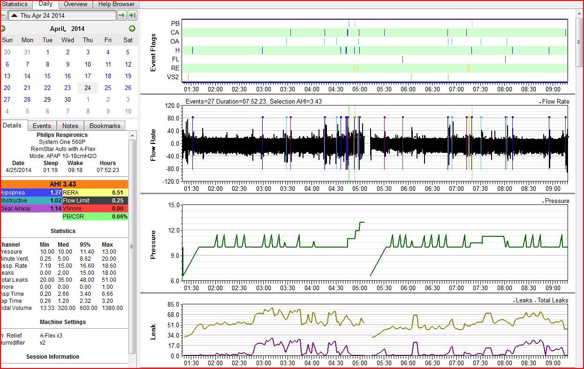
Task: Click the Total Leaks legend label above Leak graph
Action: tap(553, 301)
